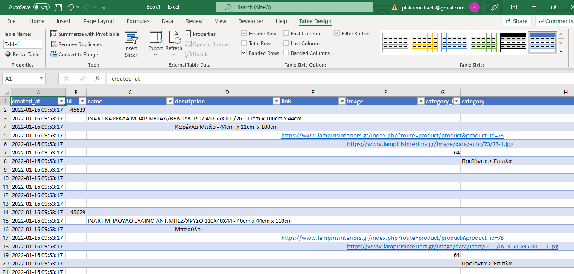Open category_id column filter dropdown
The height and width of the screenshot is (274, 574).
(x=457, y=101)
